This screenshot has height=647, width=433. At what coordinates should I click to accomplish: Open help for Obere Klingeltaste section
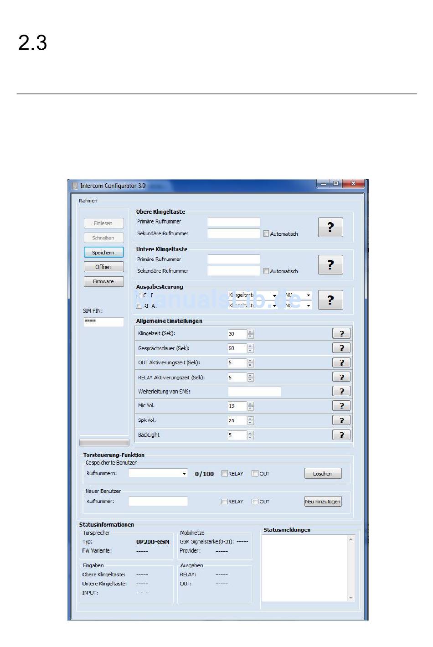click(x=330, y=227)
